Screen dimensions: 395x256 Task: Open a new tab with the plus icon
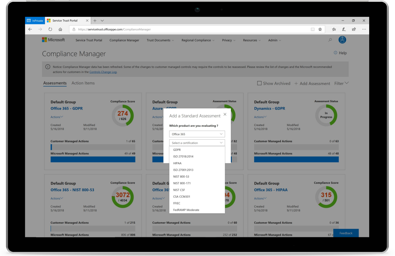tap(95, 20)
